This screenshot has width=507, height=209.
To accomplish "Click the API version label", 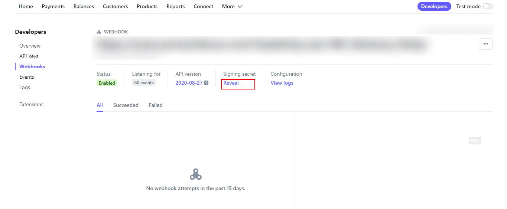I will (x=188, y=74).
